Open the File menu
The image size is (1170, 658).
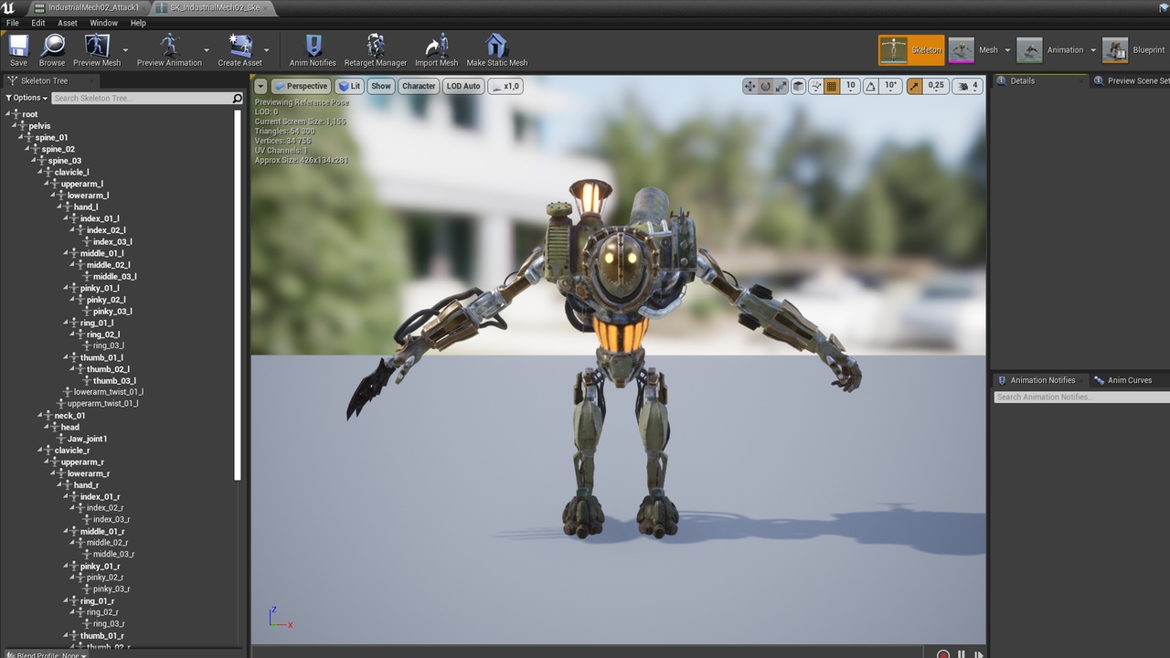point(13,23)
